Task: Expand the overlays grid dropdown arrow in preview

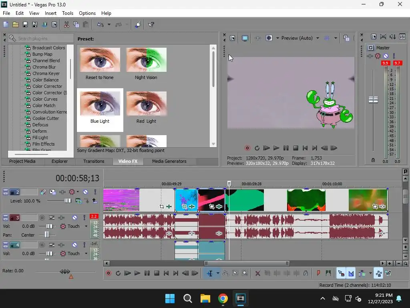Action: point(336,38)
